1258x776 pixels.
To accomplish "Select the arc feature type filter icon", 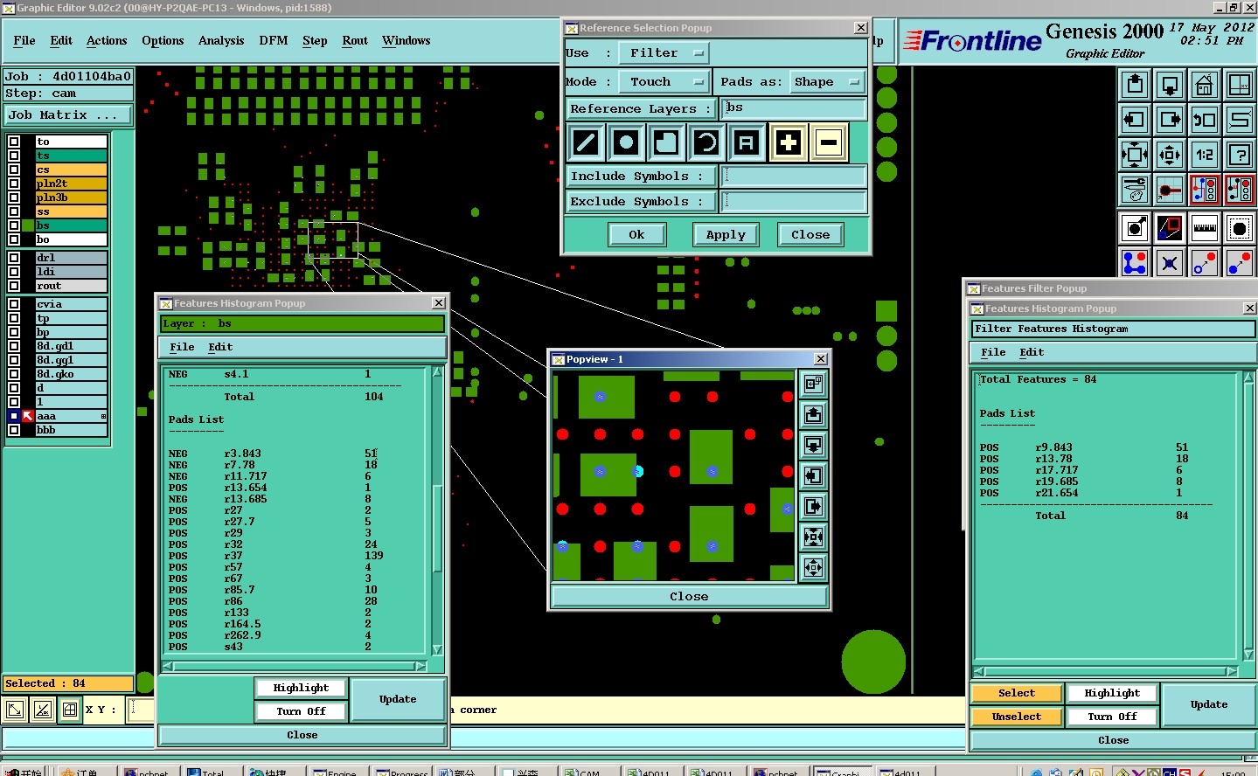I will click(x=706, y=142).
